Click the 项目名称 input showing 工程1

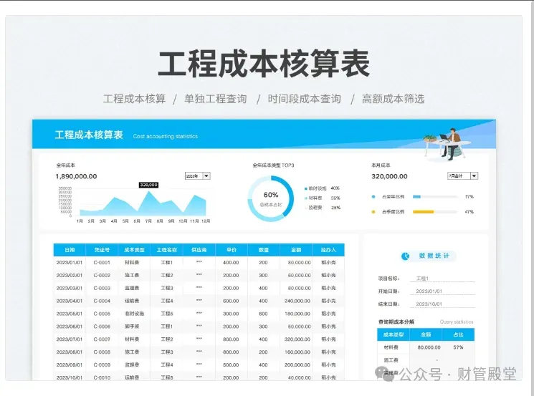(442, 279)
